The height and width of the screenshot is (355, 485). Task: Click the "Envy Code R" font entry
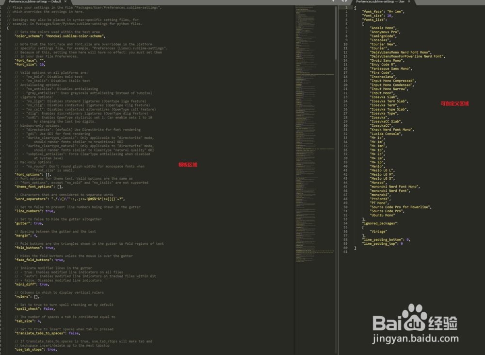tap(383, 65)
